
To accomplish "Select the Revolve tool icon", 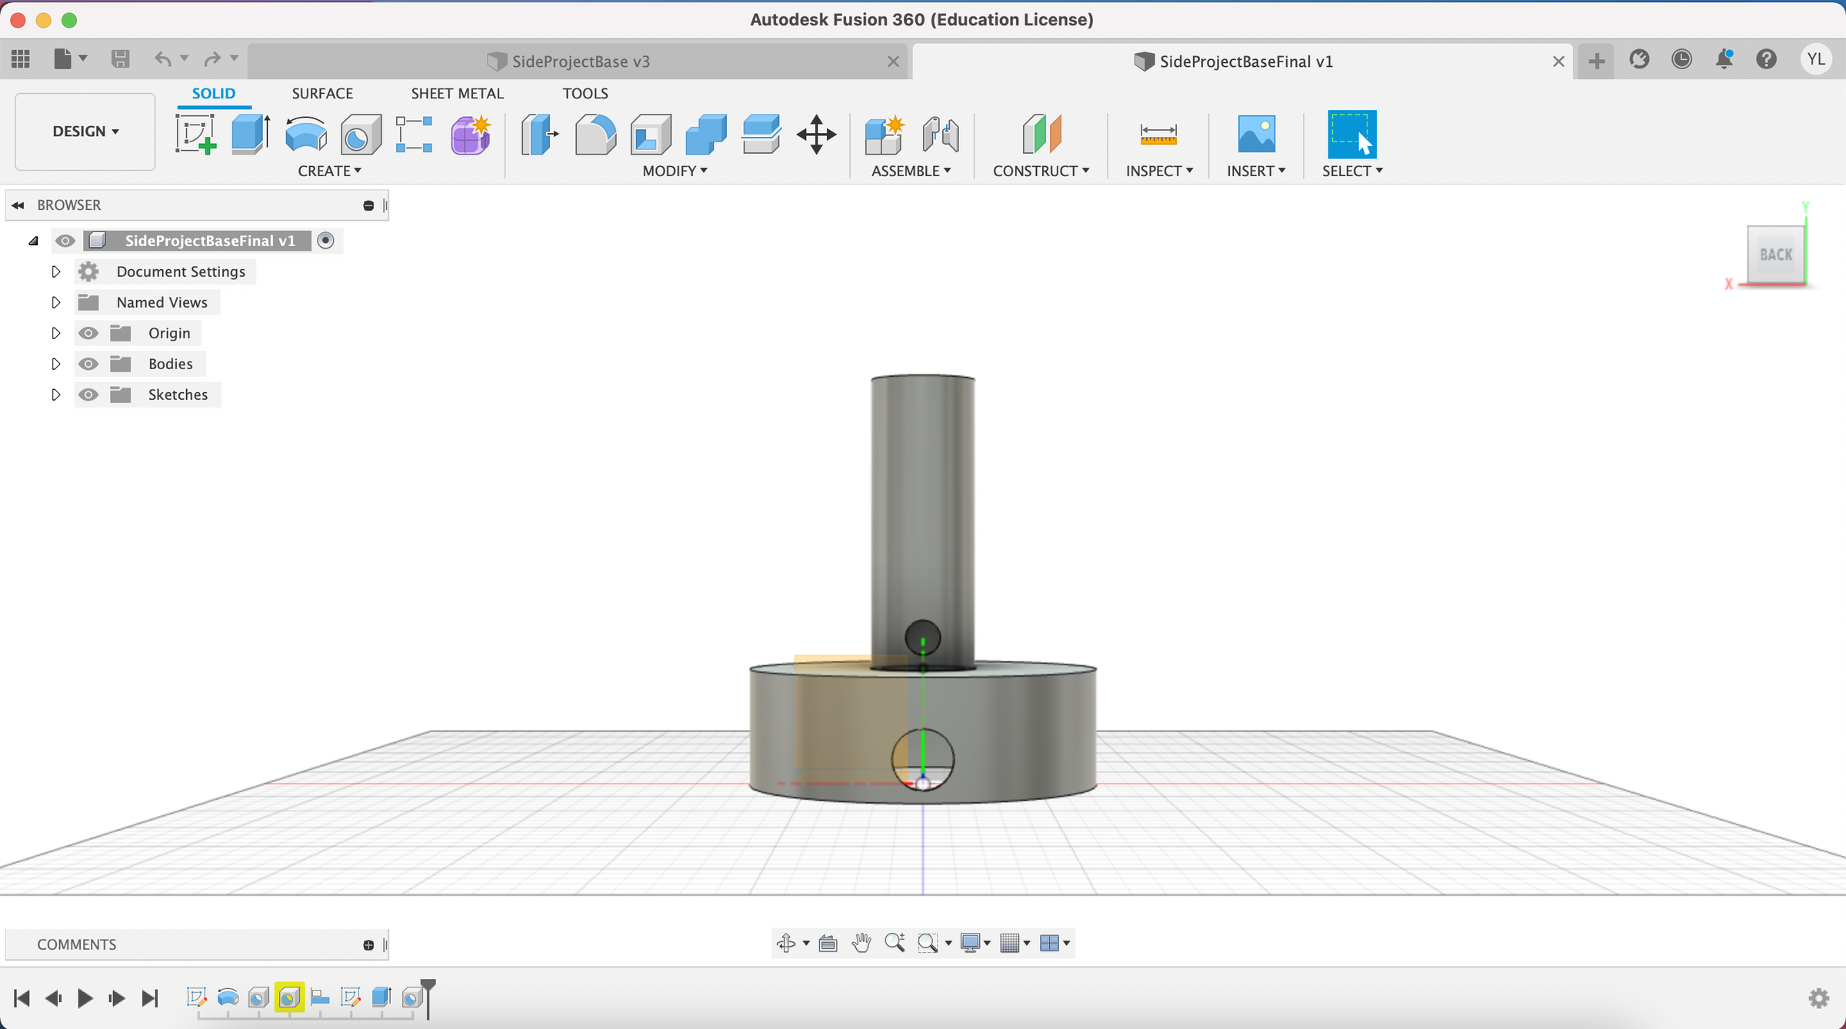I will [305, 135].
